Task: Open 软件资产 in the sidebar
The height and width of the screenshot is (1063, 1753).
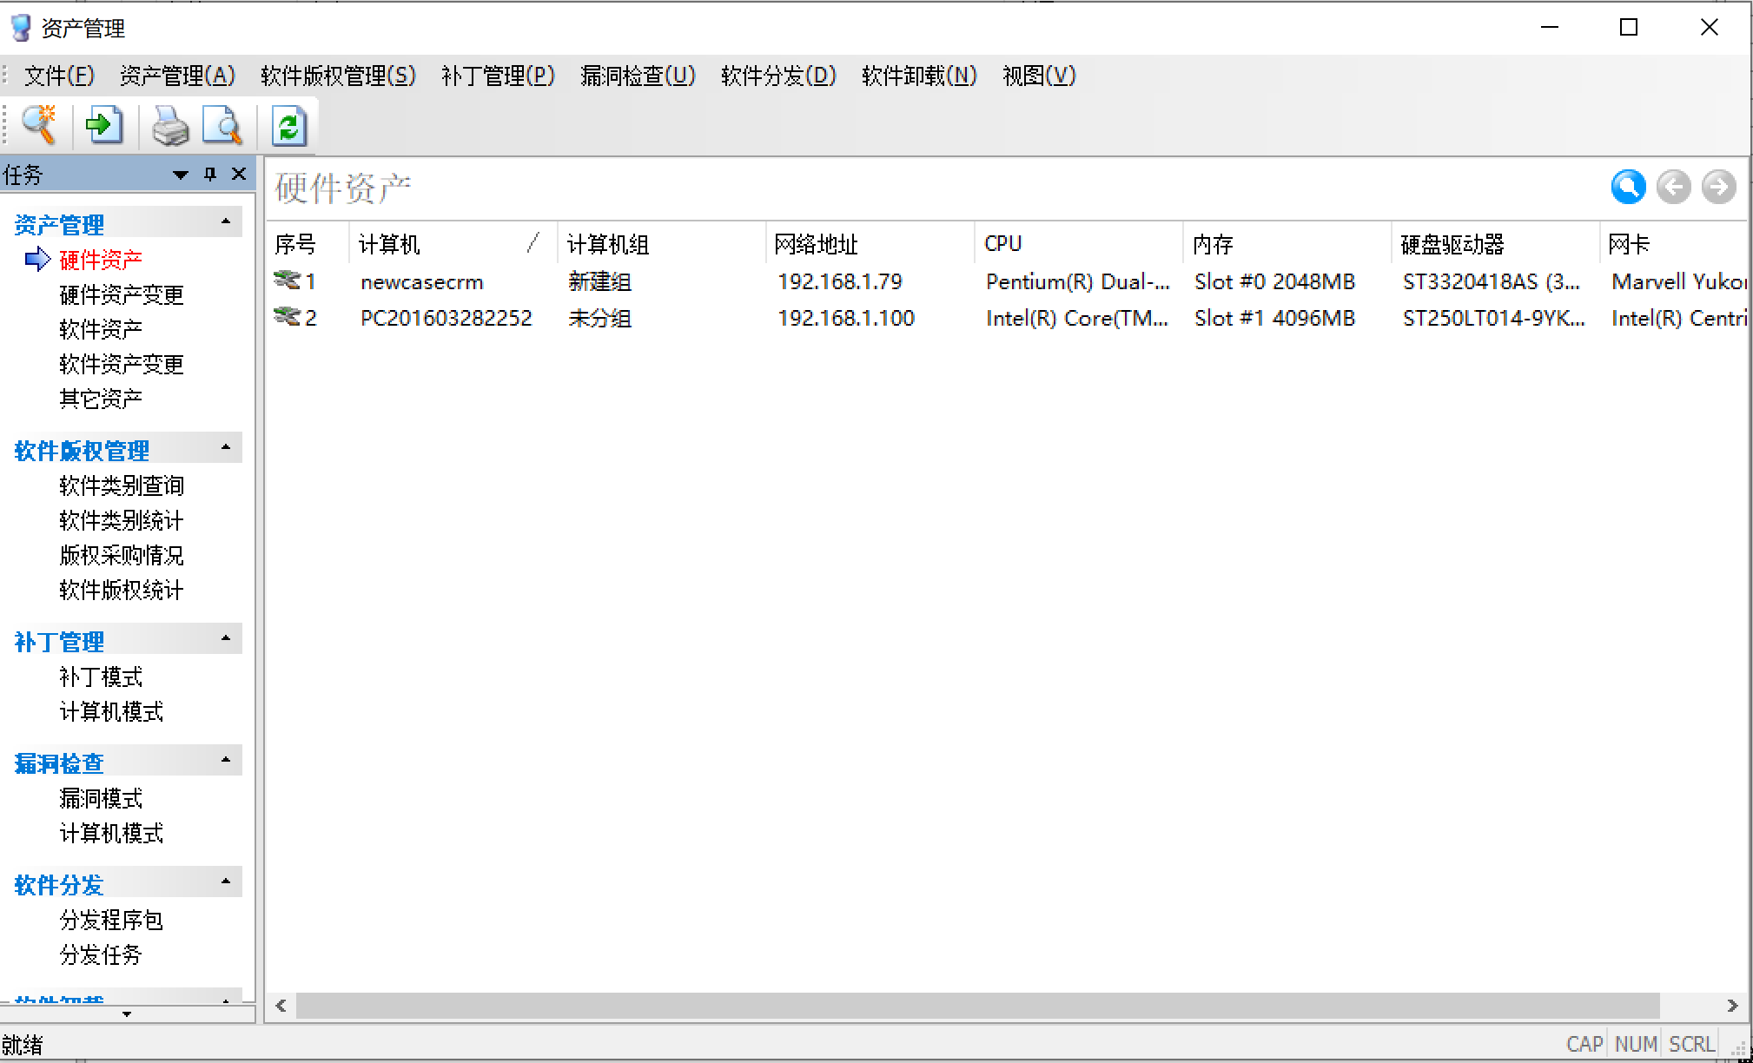Action: point(101,329)
